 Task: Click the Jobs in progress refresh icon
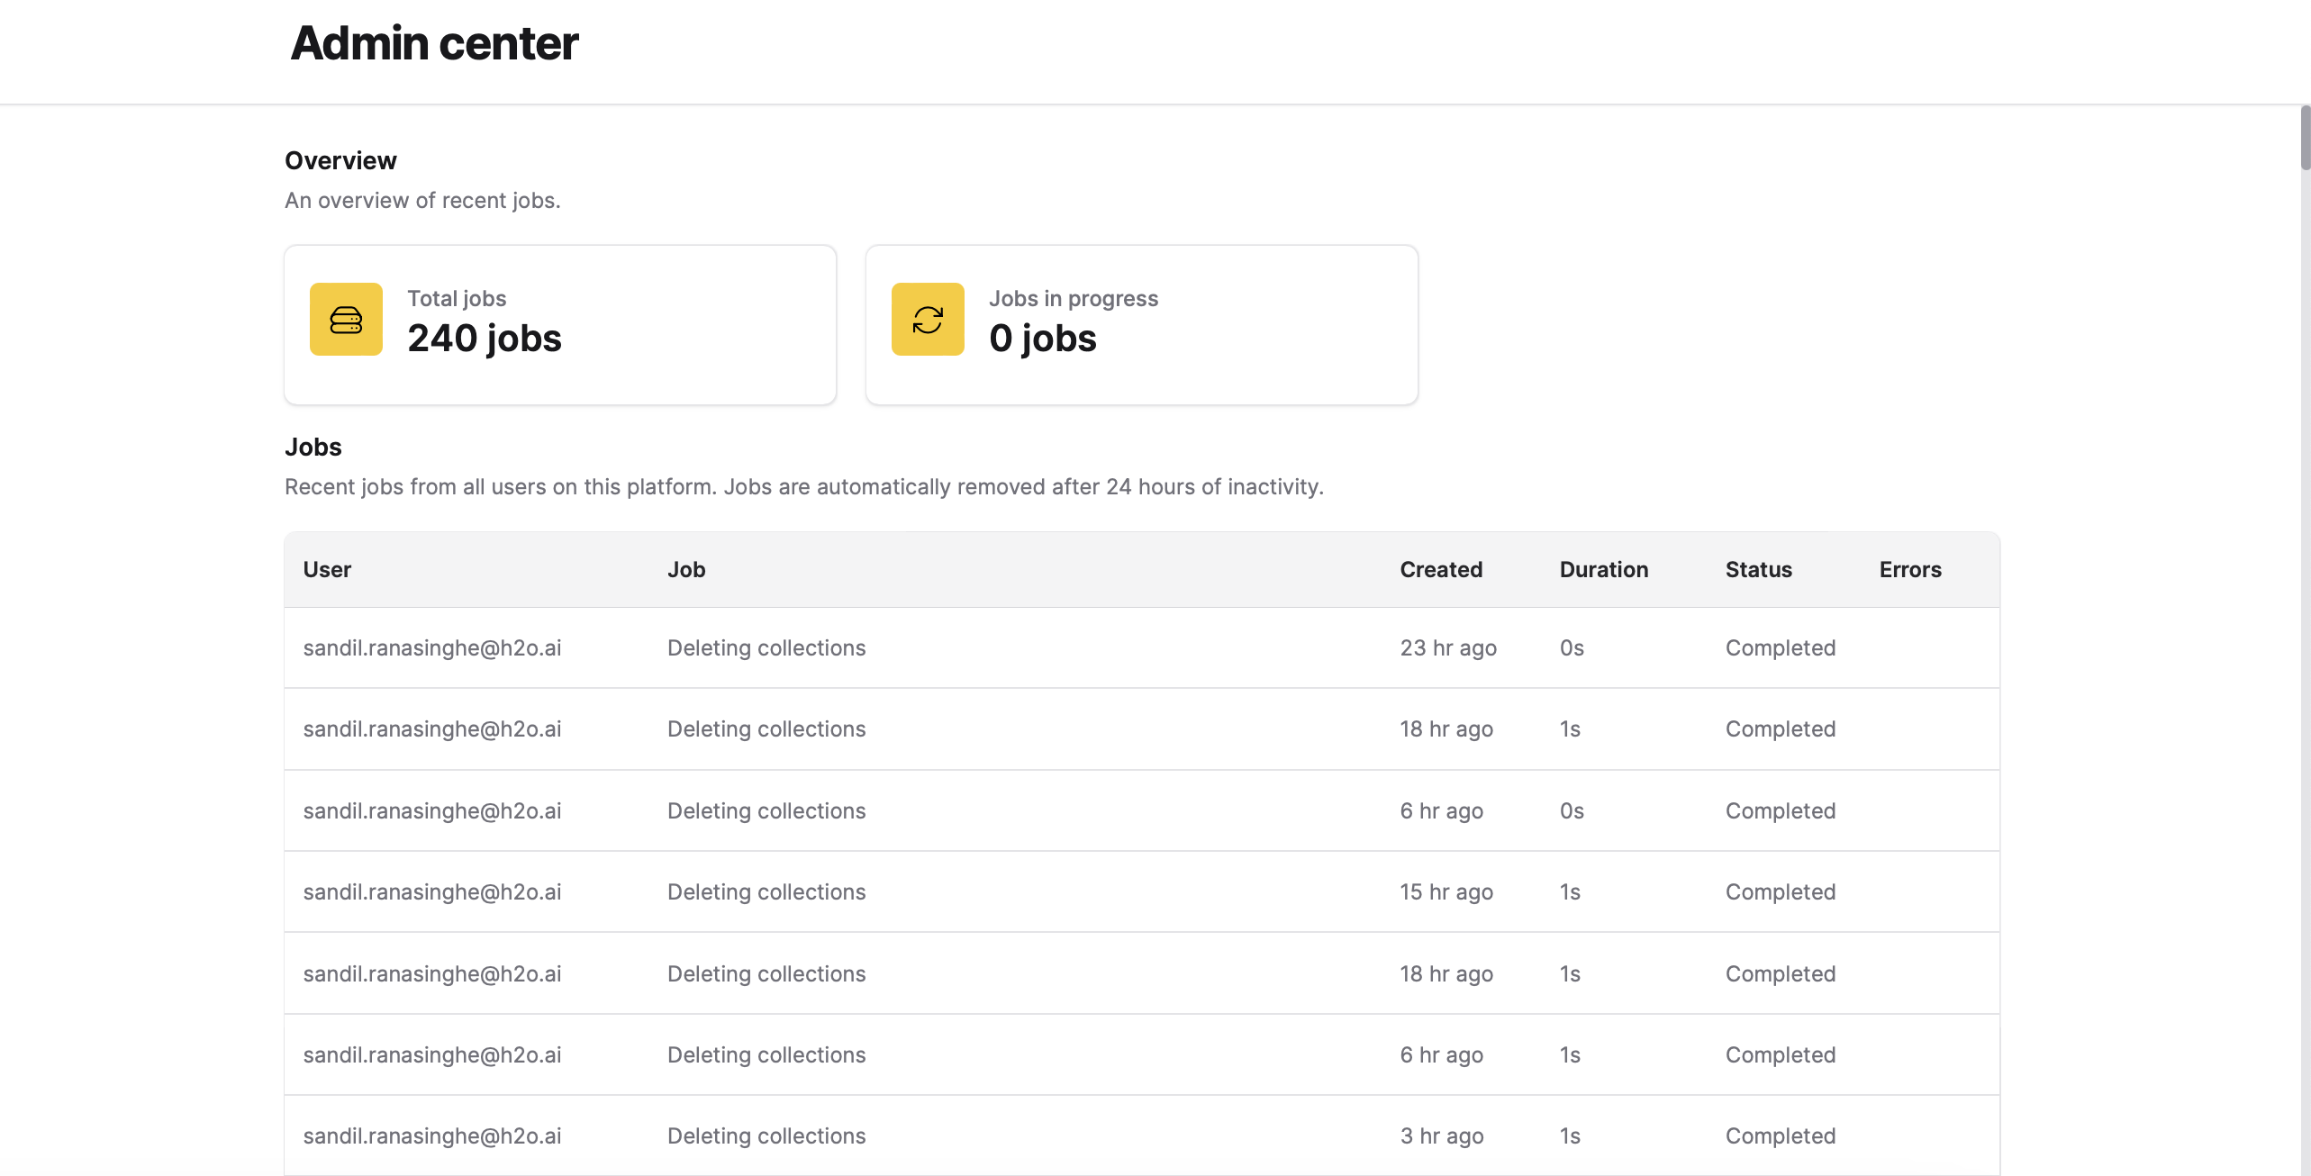tap(928, 320)
